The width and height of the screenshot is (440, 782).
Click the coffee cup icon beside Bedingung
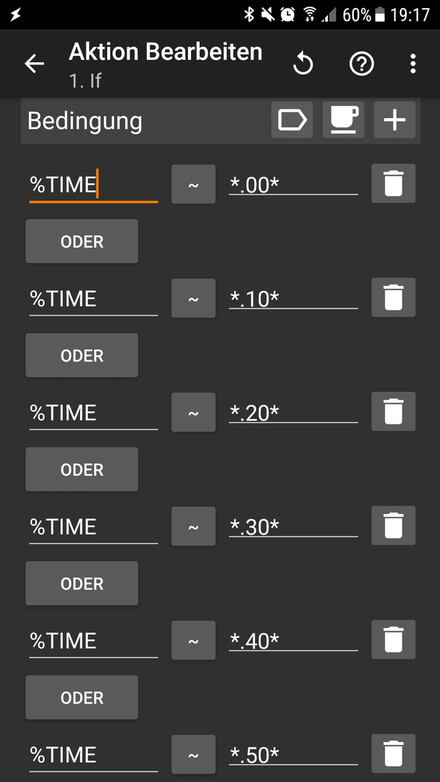tap(343, 119)
